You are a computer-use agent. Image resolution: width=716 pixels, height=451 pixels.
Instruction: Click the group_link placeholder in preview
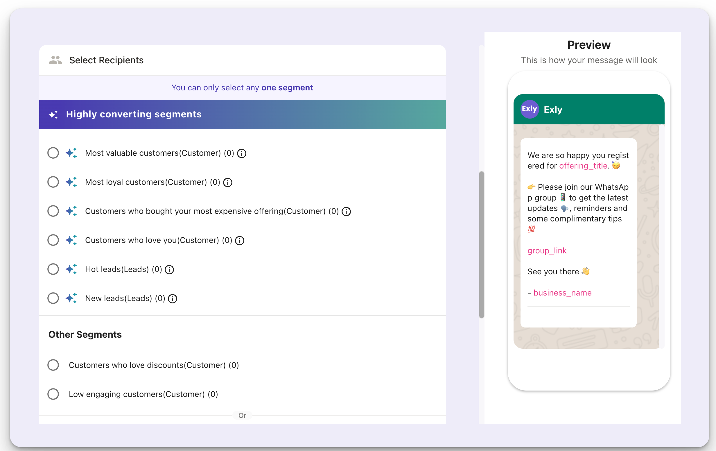pyautogui.click(x=547, y=251)
